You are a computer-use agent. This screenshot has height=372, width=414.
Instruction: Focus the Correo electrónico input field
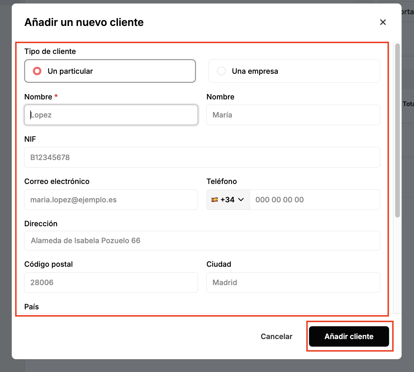(111, 200)
